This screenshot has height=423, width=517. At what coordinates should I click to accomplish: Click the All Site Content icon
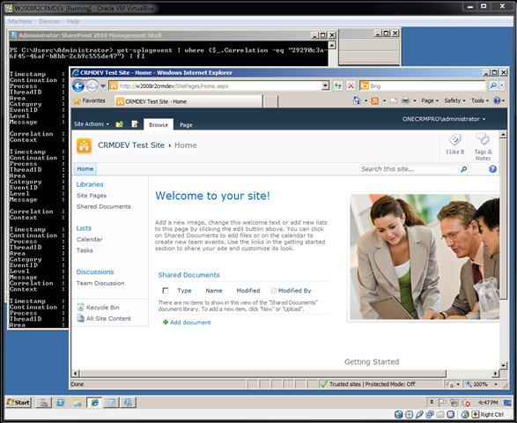pyautogui.click(x=80, y=318)
